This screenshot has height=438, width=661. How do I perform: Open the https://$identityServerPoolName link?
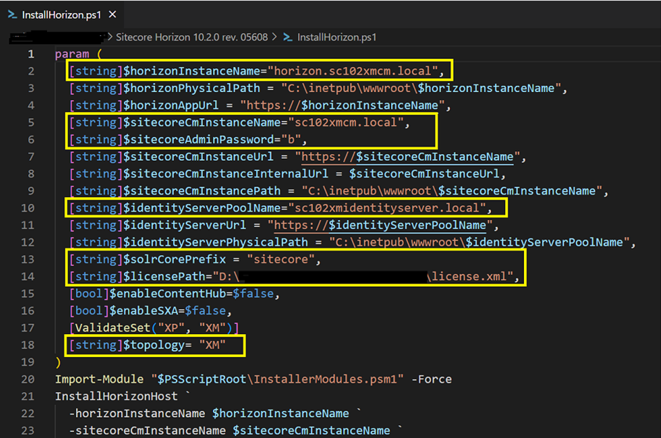pos(380,225)
